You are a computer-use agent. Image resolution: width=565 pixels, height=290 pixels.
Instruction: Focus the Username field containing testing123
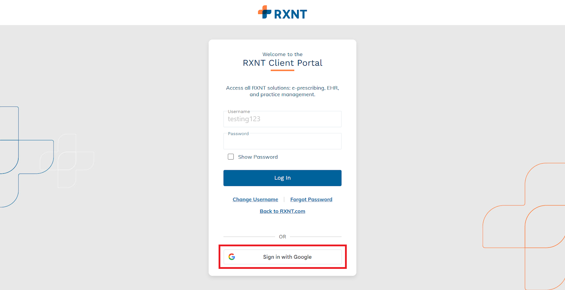(x=282, y=119)
